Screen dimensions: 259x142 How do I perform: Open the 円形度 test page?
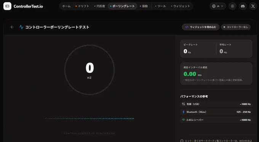point(100,6)
